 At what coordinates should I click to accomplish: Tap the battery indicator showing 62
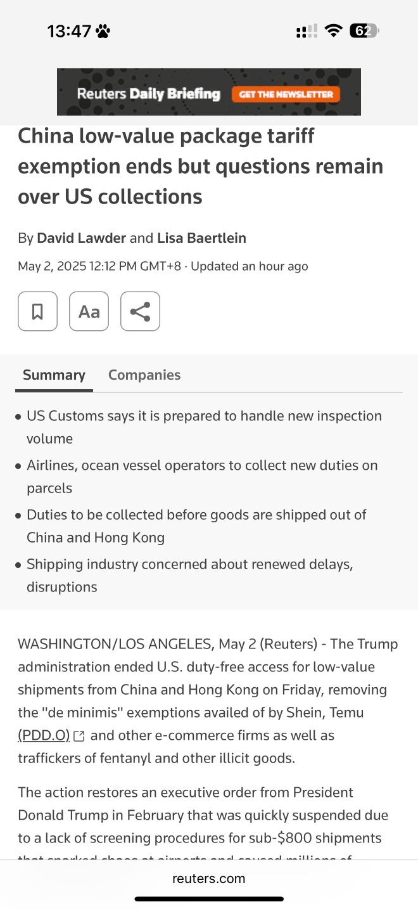pos(364,30)
